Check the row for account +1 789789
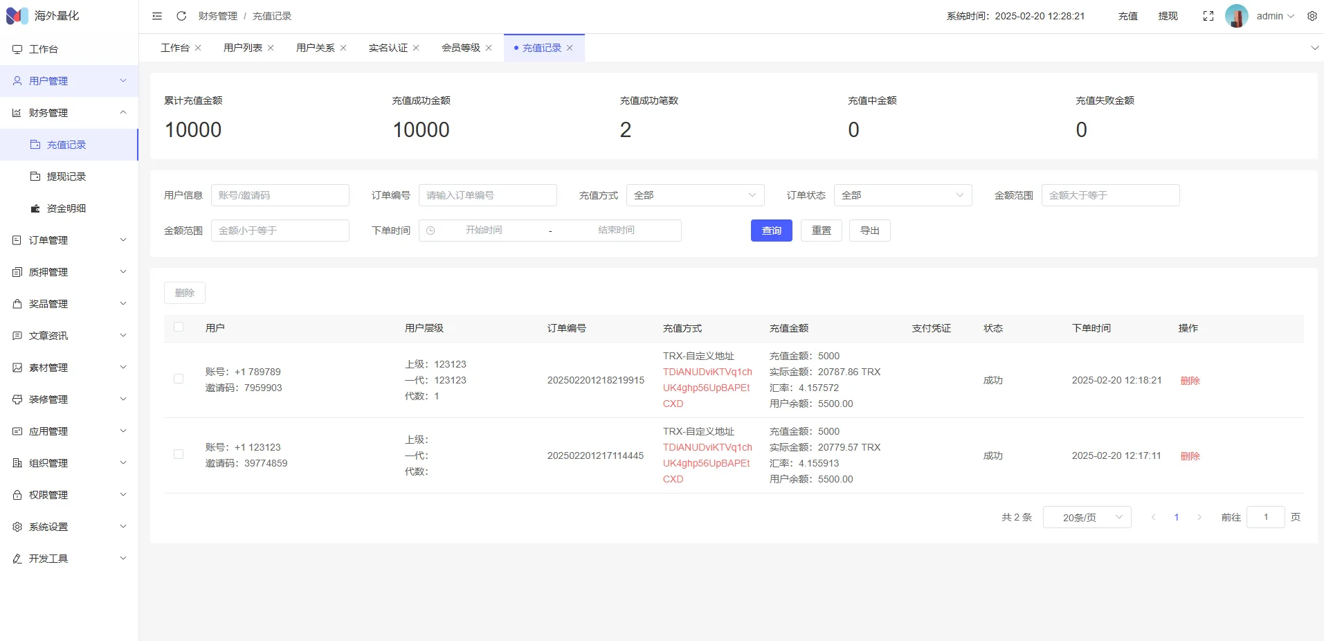Image resolution: width=1324 pixels, height=641 pixels. [x=179, y=379]
